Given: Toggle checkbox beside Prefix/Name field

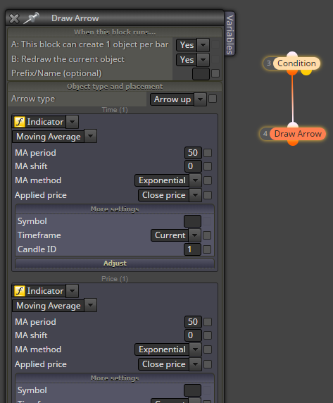Looking at the screenshot, I should click(x=215, y=73).
